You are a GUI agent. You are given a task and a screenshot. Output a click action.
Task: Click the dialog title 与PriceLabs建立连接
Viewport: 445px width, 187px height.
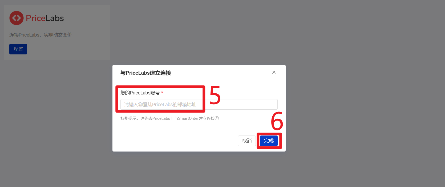click(x=146, y=73)
